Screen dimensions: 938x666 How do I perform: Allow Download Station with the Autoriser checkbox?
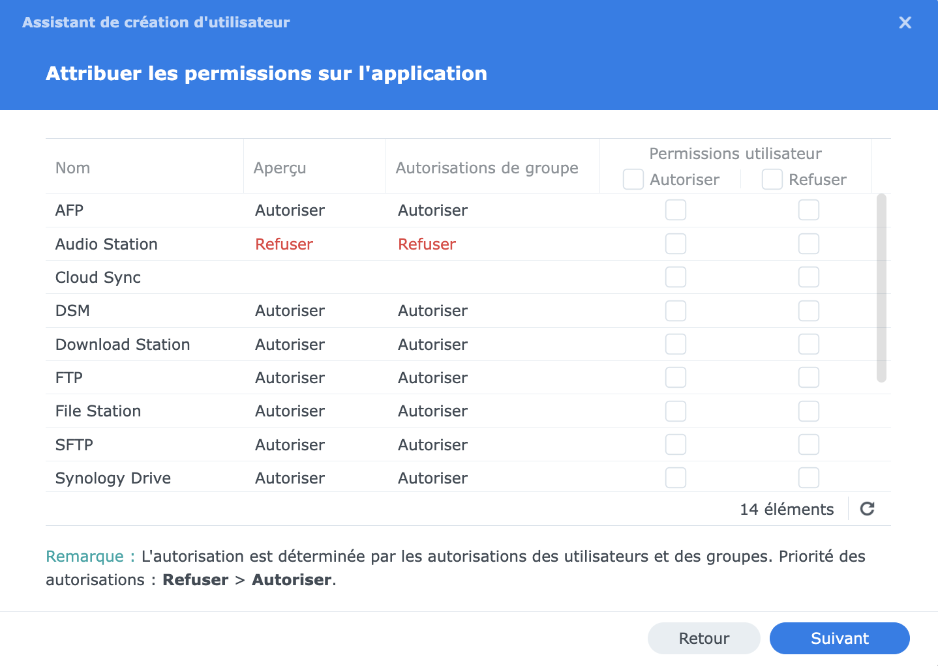coord(676,344)
